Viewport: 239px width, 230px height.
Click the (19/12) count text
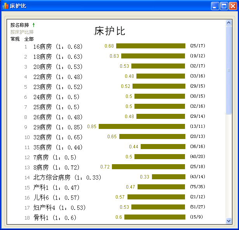point(197,56)
